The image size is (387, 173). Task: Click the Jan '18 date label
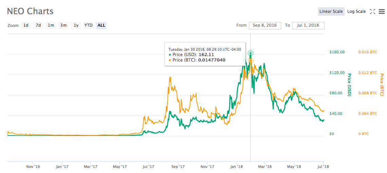(236, 167)
